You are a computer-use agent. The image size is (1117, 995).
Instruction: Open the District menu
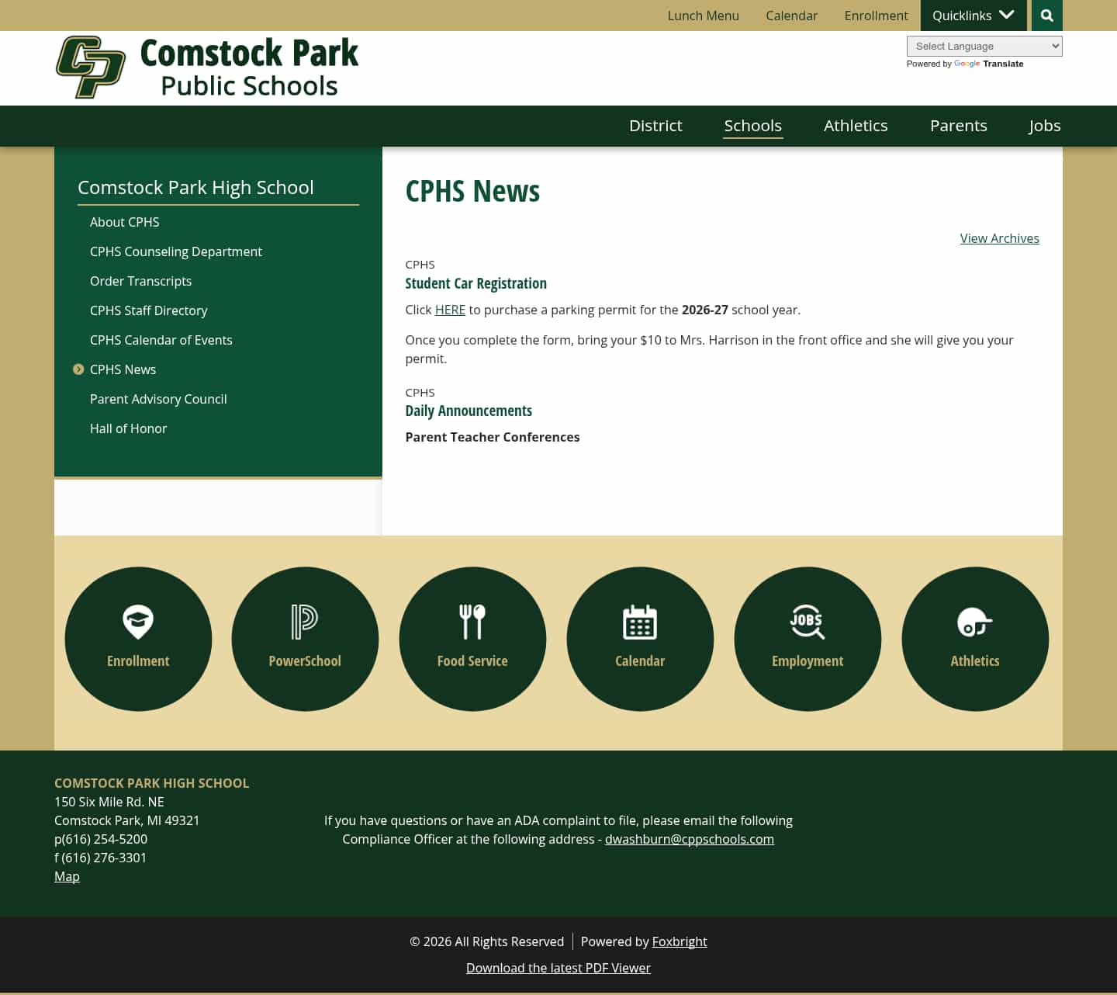pyautogui.click(x=655, y=126)
